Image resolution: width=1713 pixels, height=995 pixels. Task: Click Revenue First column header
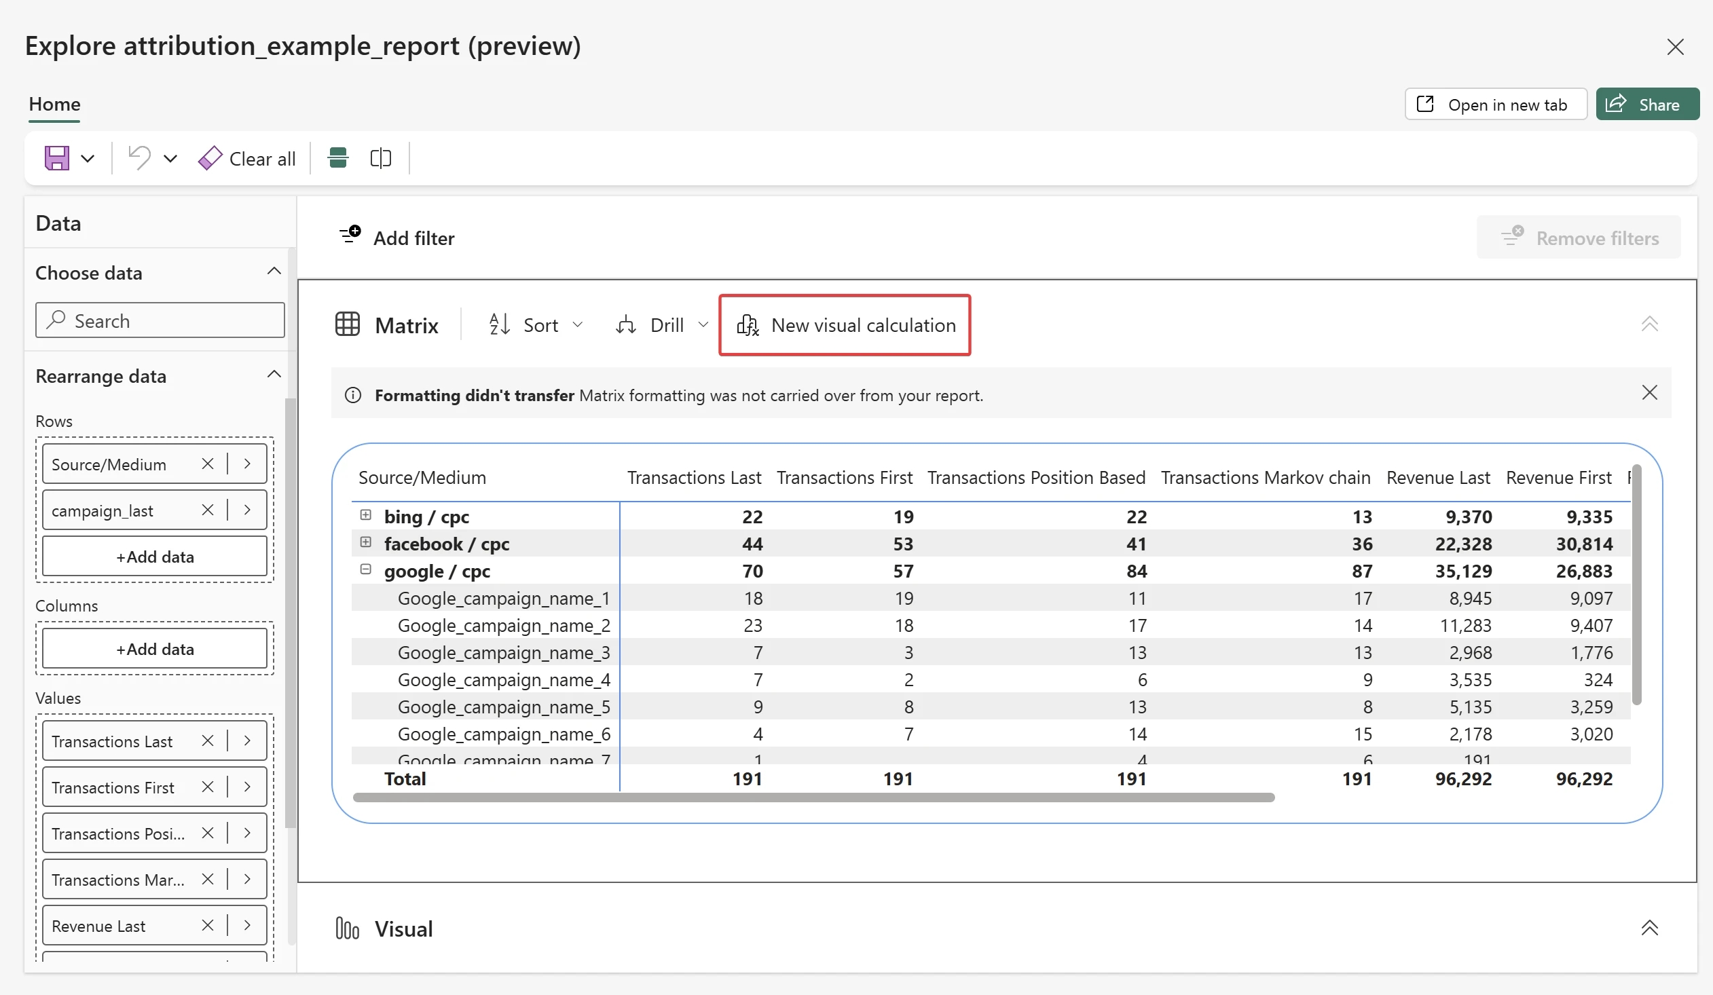(1559, 478)
